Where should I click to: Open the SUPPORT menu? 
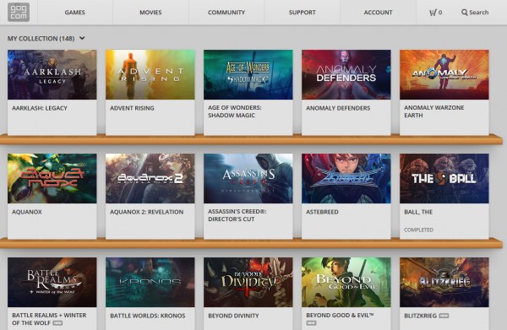pos(302,13)
